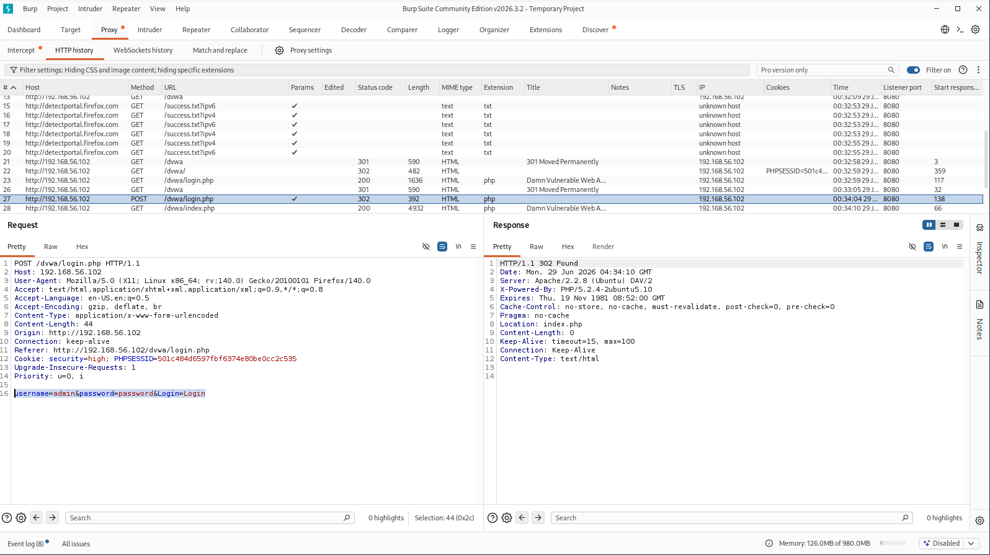The image size is (990, 555).
Task: Open Proxy settings
Action: (x=311, y=50)
